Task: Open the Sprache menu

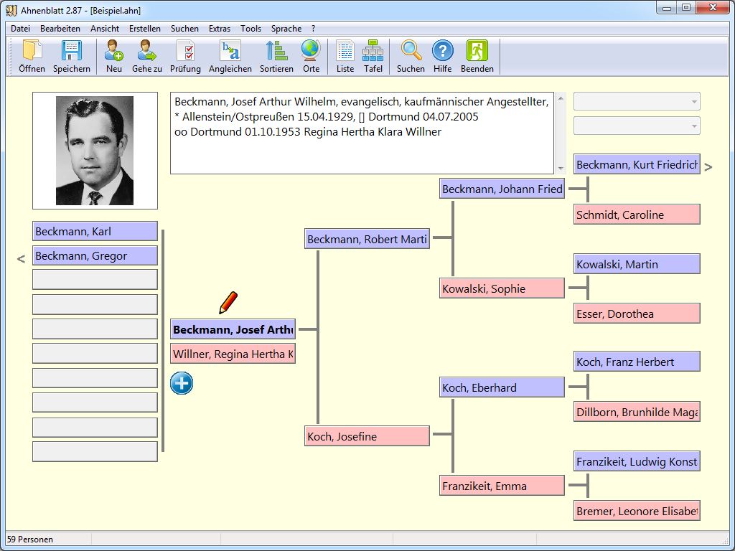Action: 286,29
